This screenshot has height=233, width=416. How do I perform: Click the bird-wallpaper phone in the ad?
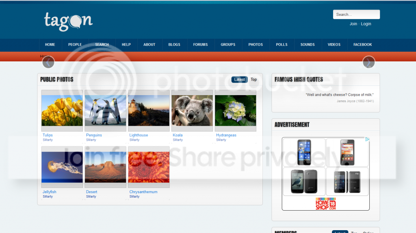click(304, 181)
